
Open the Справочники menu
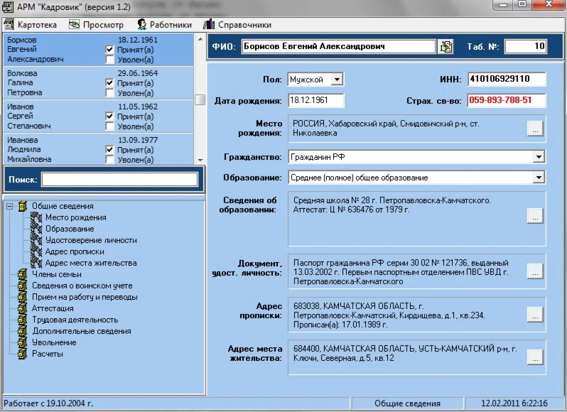click(237, 25)
